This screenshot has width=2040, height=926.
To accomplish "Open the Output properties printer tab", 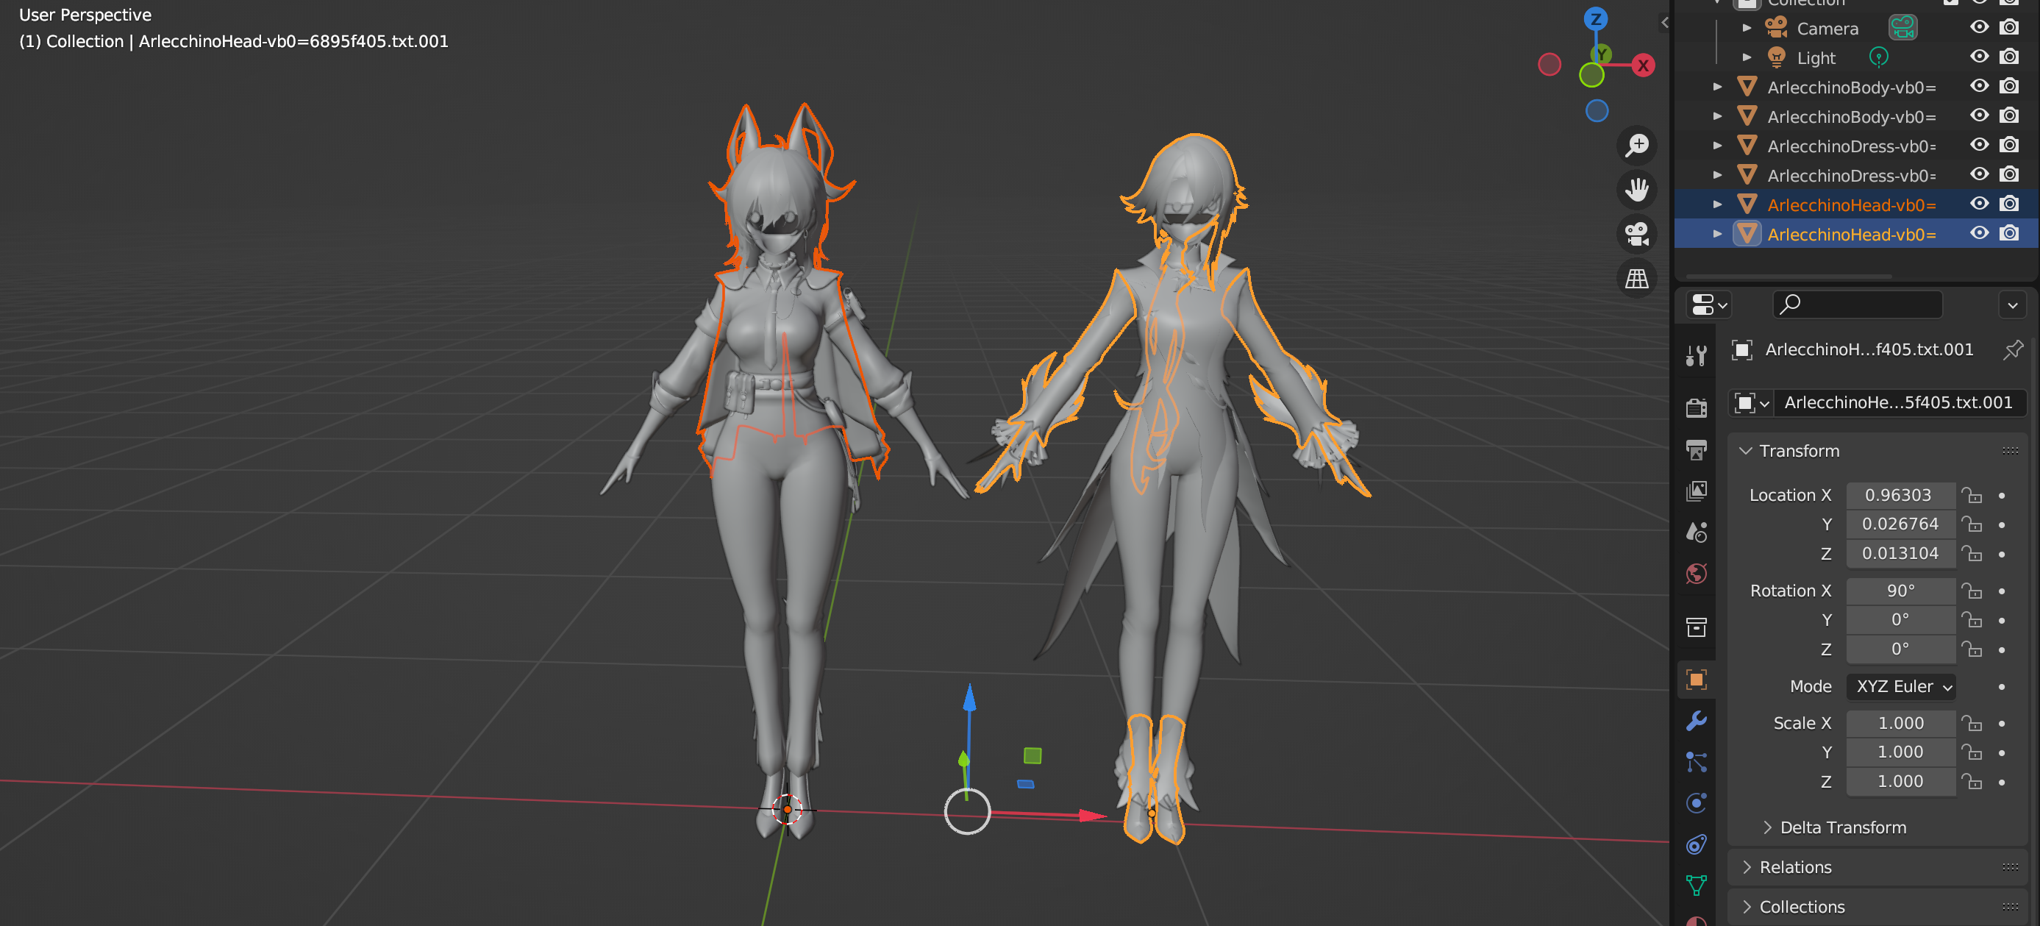I will pos(1696,449).
